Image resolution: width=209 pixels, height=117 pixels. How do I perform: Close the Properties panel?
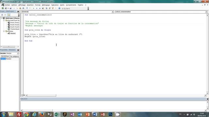[18, 50]
